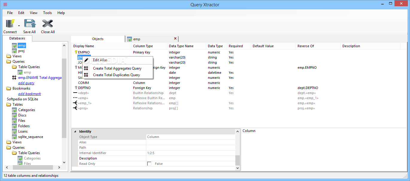Click the properties panel scroll down arrow
The width and height of the screenshot is (410, 181).
pos(238,168)
